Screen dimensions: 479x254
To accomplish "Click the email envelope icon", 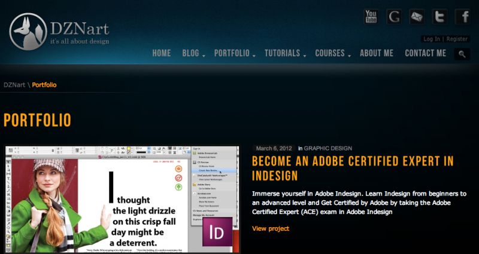I will [417, 17].
